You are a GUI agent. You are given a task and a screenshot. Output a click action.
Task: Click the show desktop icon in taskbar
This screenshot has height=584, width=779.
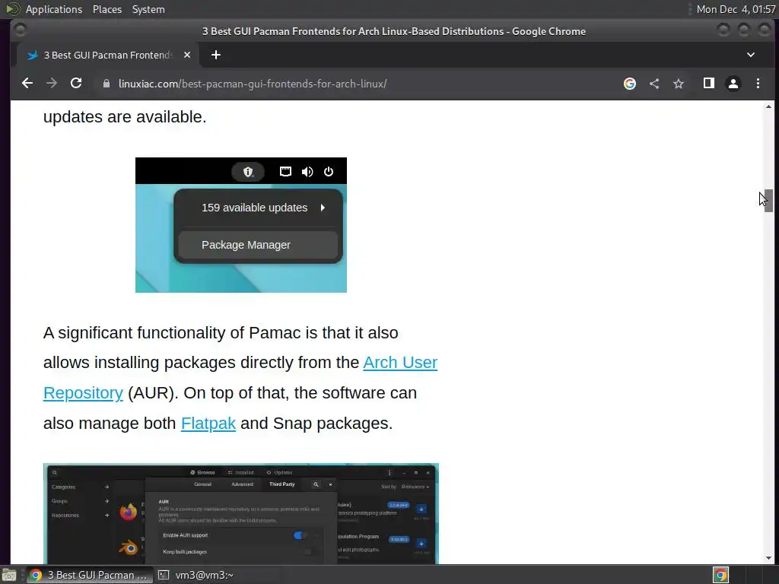[x=9, y=575]
